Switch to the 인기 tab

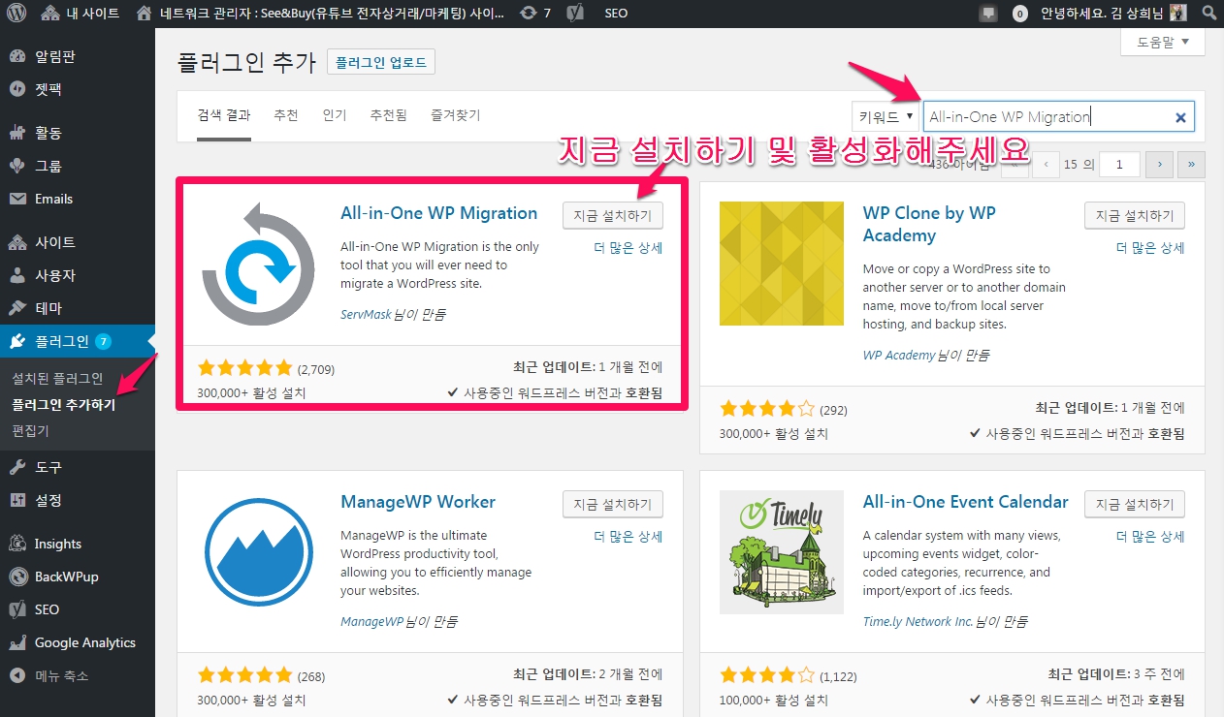[x=335, y=115]
